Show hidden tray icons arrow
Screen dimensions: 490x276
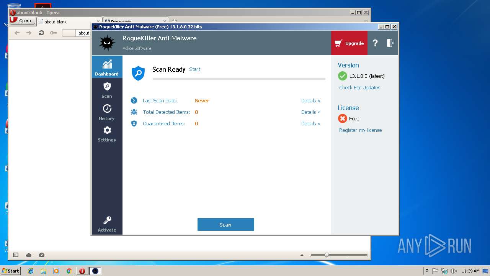coord(427,271)
